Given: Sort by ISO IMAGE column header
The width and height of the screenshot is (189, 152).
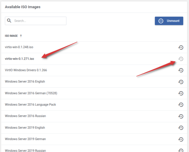Looking at the screenshot, I should point(11,36).
